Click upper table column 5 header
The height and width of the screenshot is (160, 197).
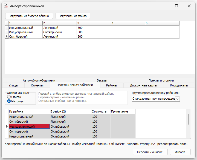coord(162,23)
